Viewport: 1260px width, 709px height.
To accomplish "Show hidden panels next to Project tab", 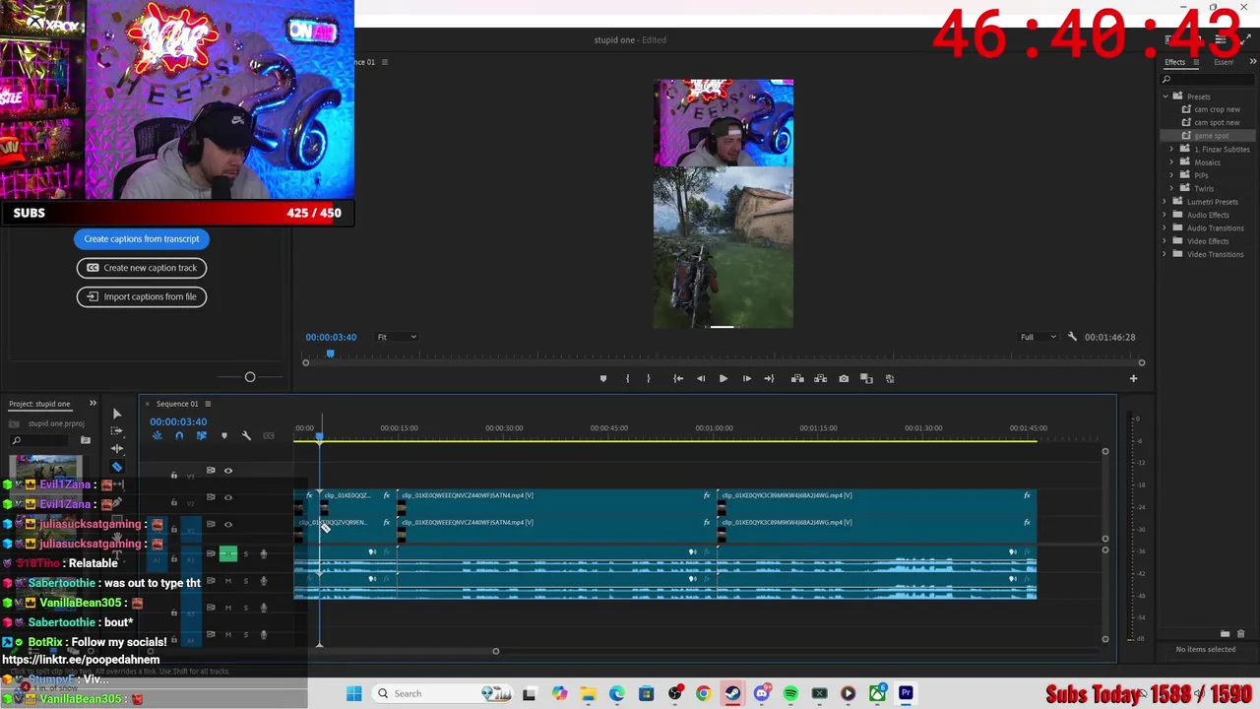I will 93,403.
